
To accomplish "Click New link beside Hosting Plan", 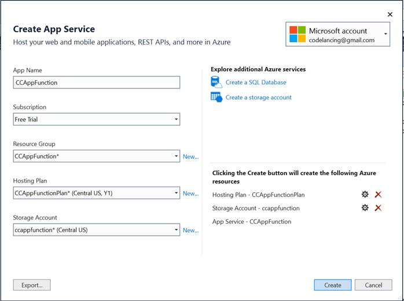I will (190, 194).
